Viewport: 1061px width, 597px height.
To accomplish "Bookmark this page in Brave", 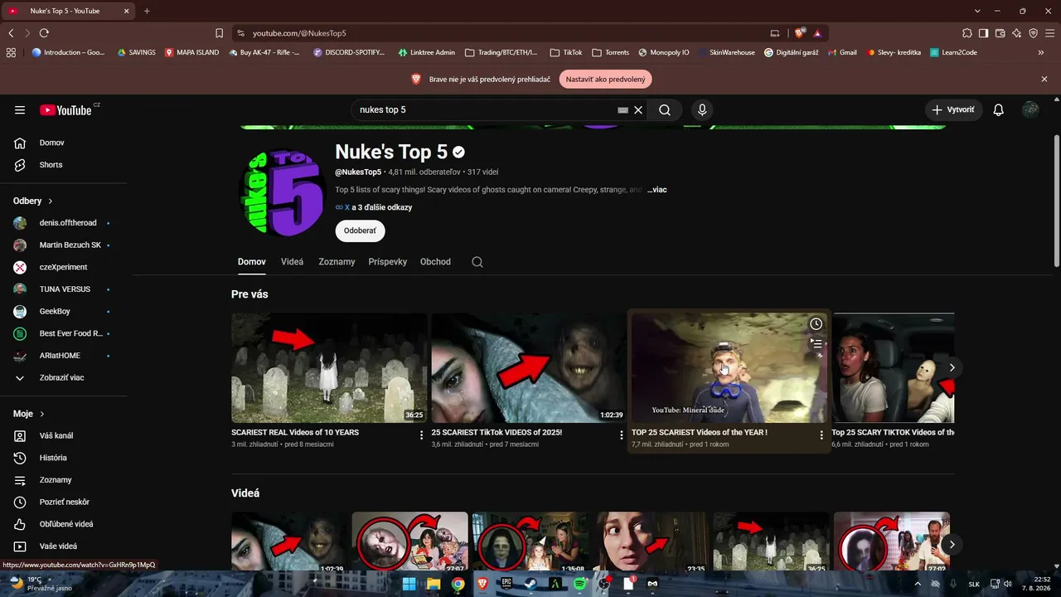I will 220,33.
